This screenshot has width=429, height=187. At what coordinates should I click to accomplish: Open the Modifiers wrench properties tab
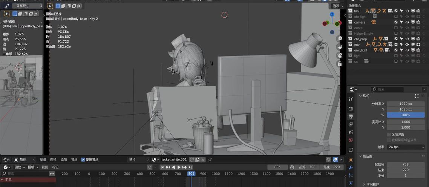(351, 167)
